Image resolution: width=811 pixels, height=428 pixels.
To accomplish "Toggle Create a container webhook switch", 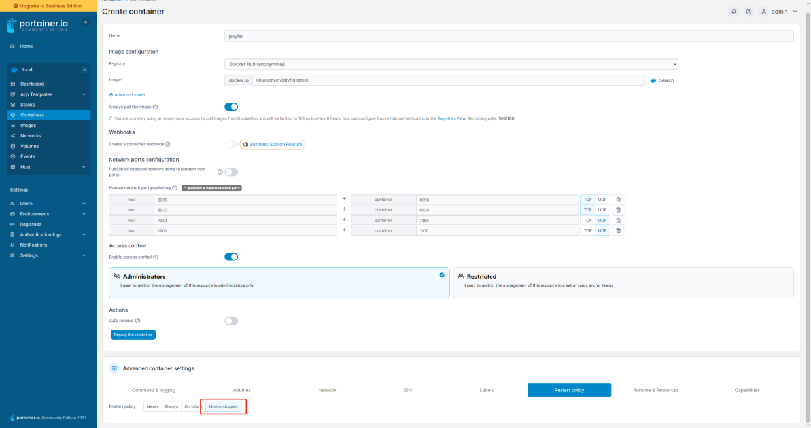I will [232, 144].
